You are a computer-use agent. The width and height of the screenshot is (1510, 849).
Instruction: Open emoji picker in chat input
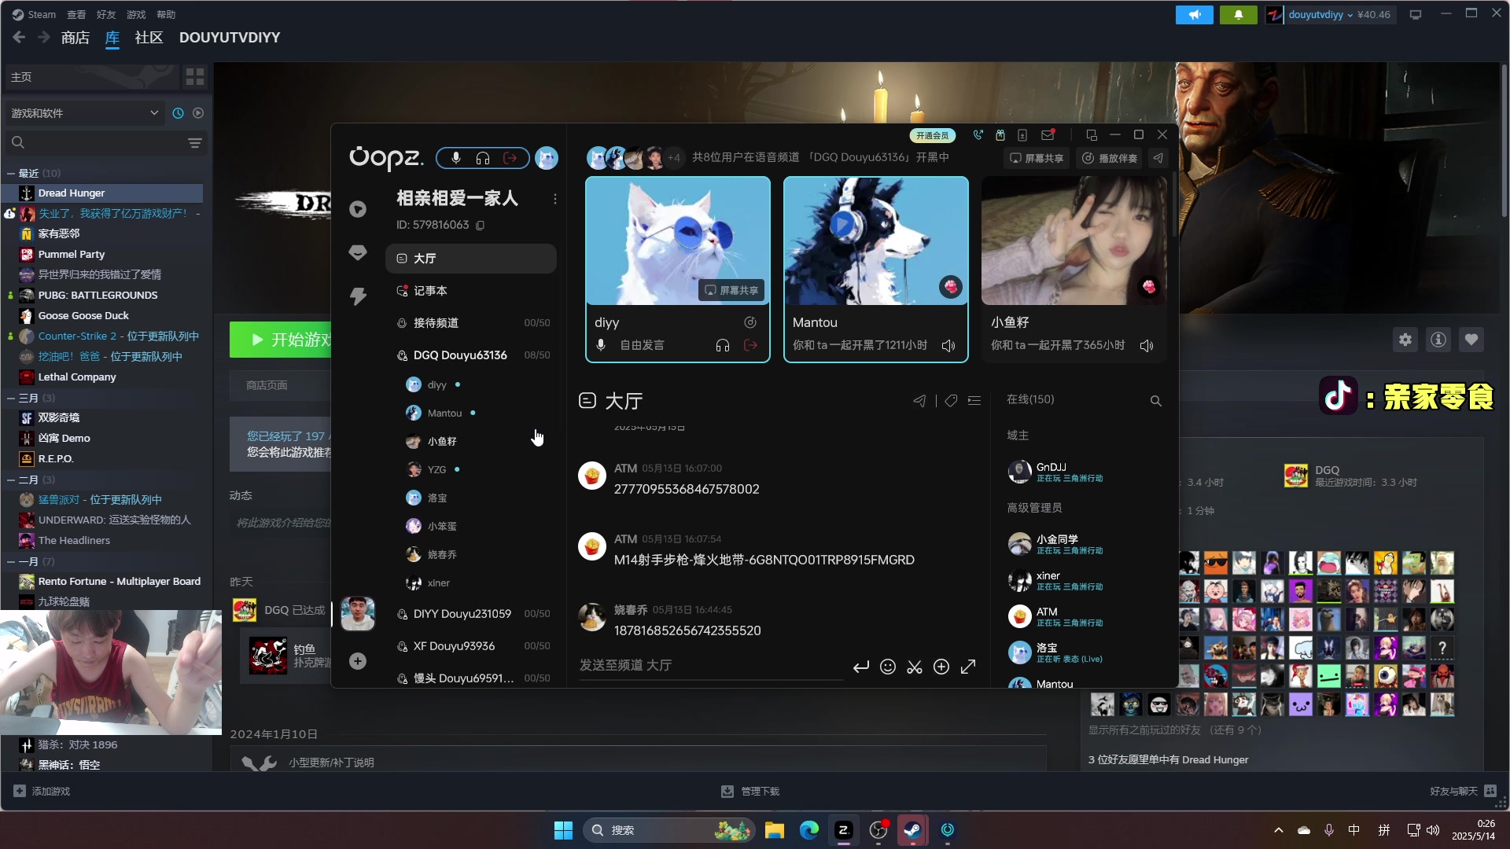(x=888, y=667)
